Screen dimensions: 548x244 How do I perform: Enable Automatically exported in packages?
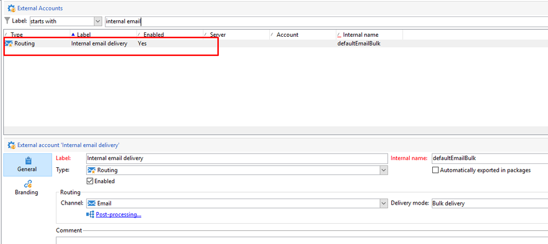[x=436, y=171]
